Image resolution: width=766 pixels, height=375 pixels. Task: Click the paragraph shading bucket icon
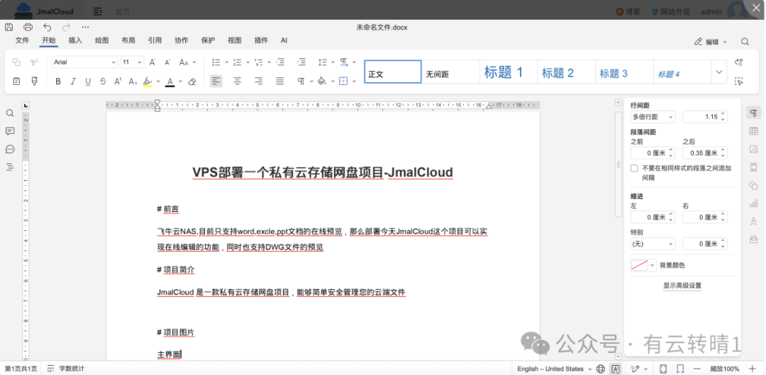click(x=322, y=81)
